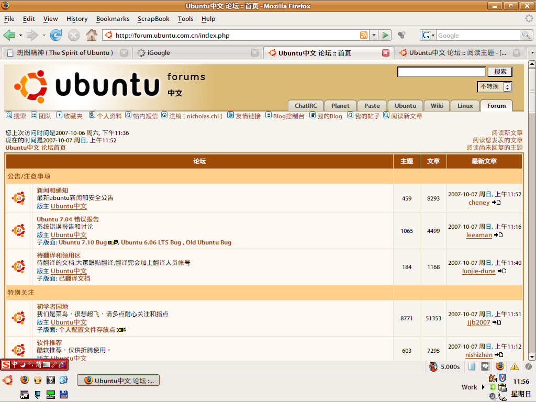Viewport: 536px width, 402px height.
Task: Open Back history dropdown arrow
Action: [x=20, y=35]
